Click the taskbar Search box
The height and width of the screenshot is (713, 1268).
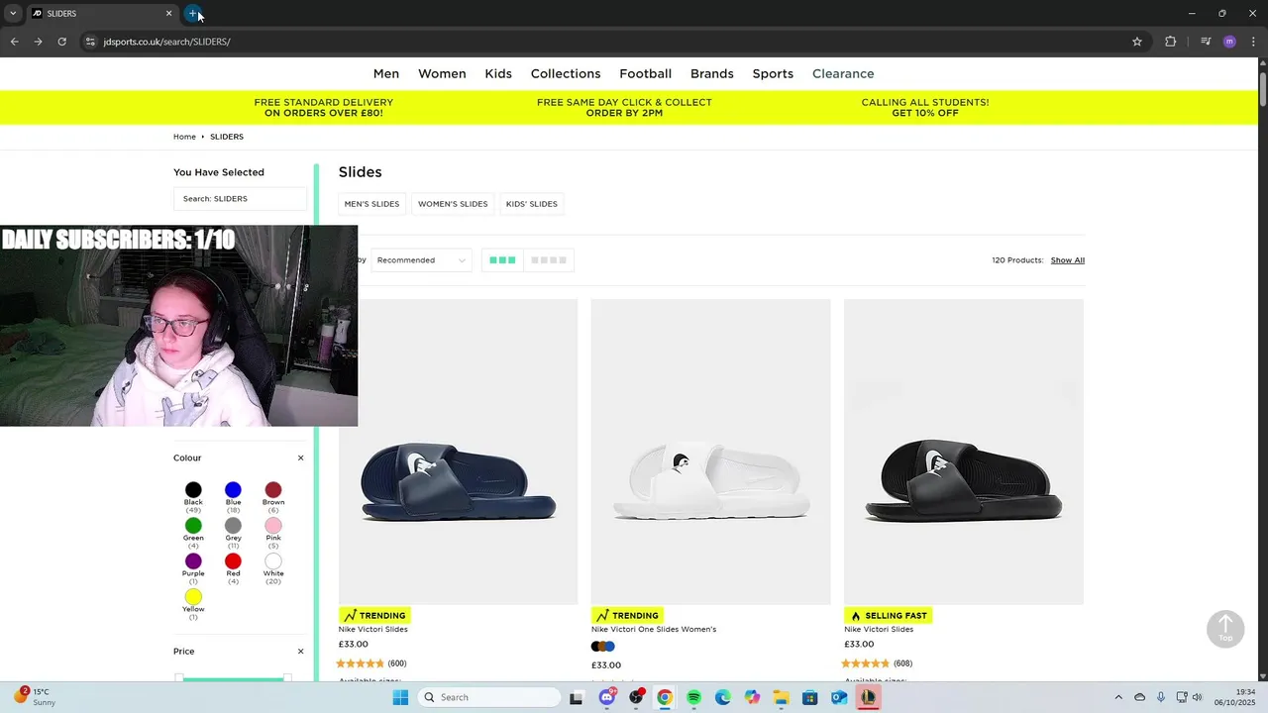(x=489, y=697)
